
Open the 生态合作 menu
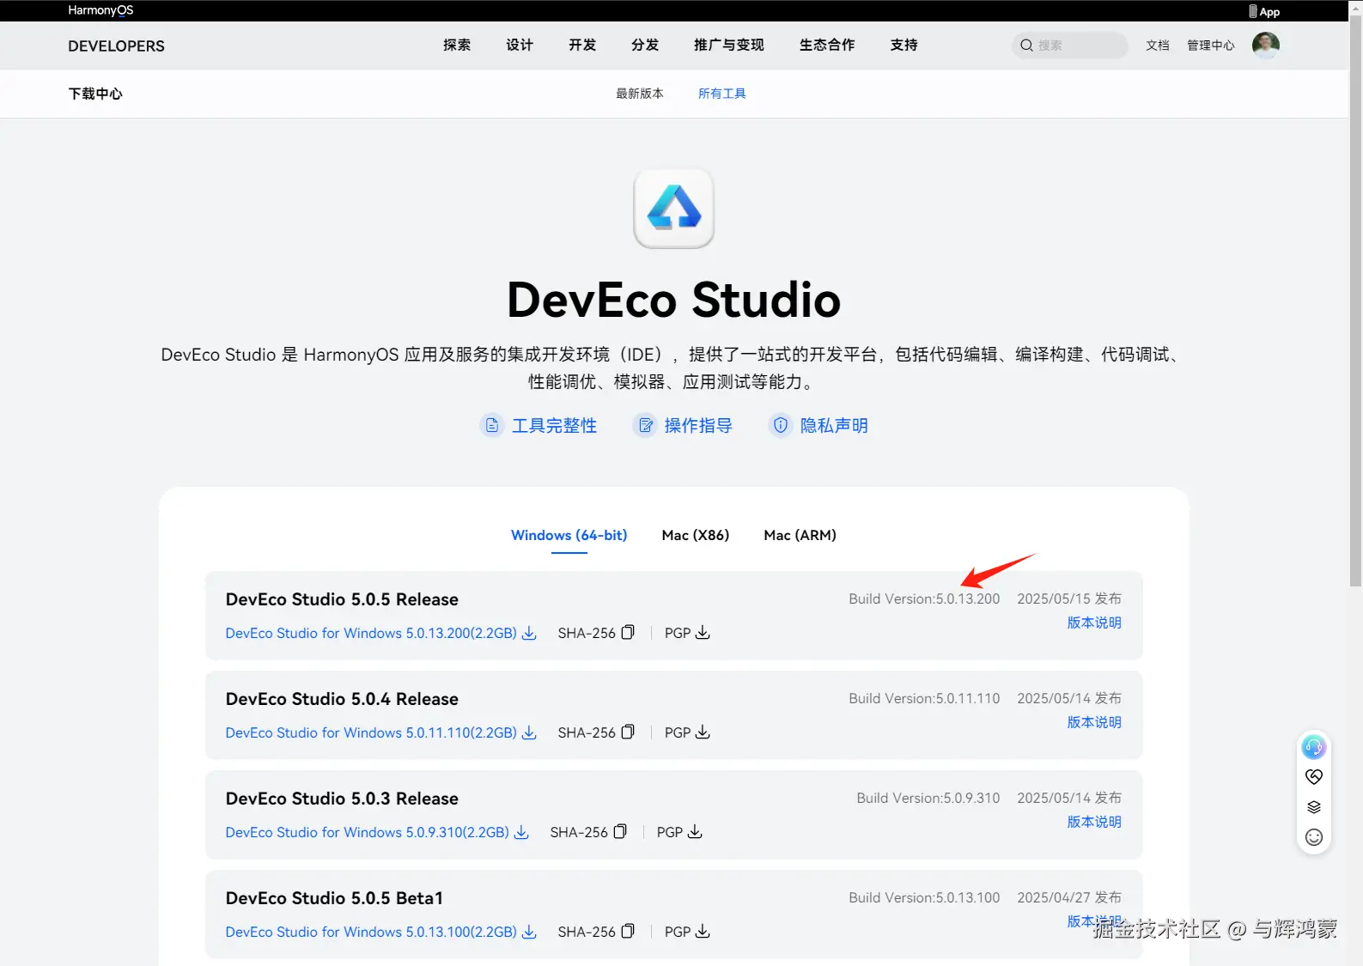click(827, 46)
